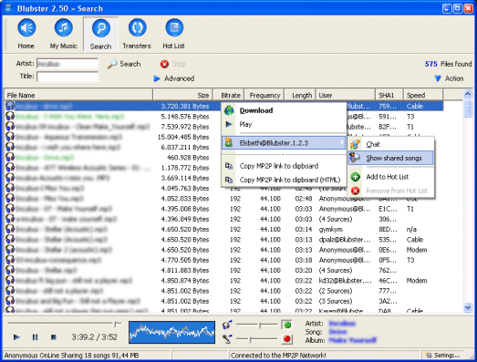This screenshot has width=477, height=362.
Task: Select the kd32@Blubster user cell
Action: (x=346, y=281)
